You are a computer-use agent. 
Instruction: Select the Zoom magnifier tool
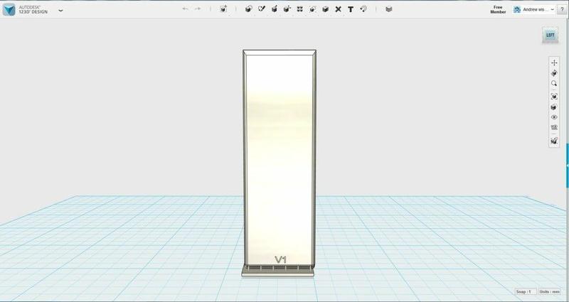click(554, 83)
